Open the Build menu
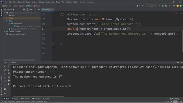Viewport: 183px width, 103px height. [48, 2]
